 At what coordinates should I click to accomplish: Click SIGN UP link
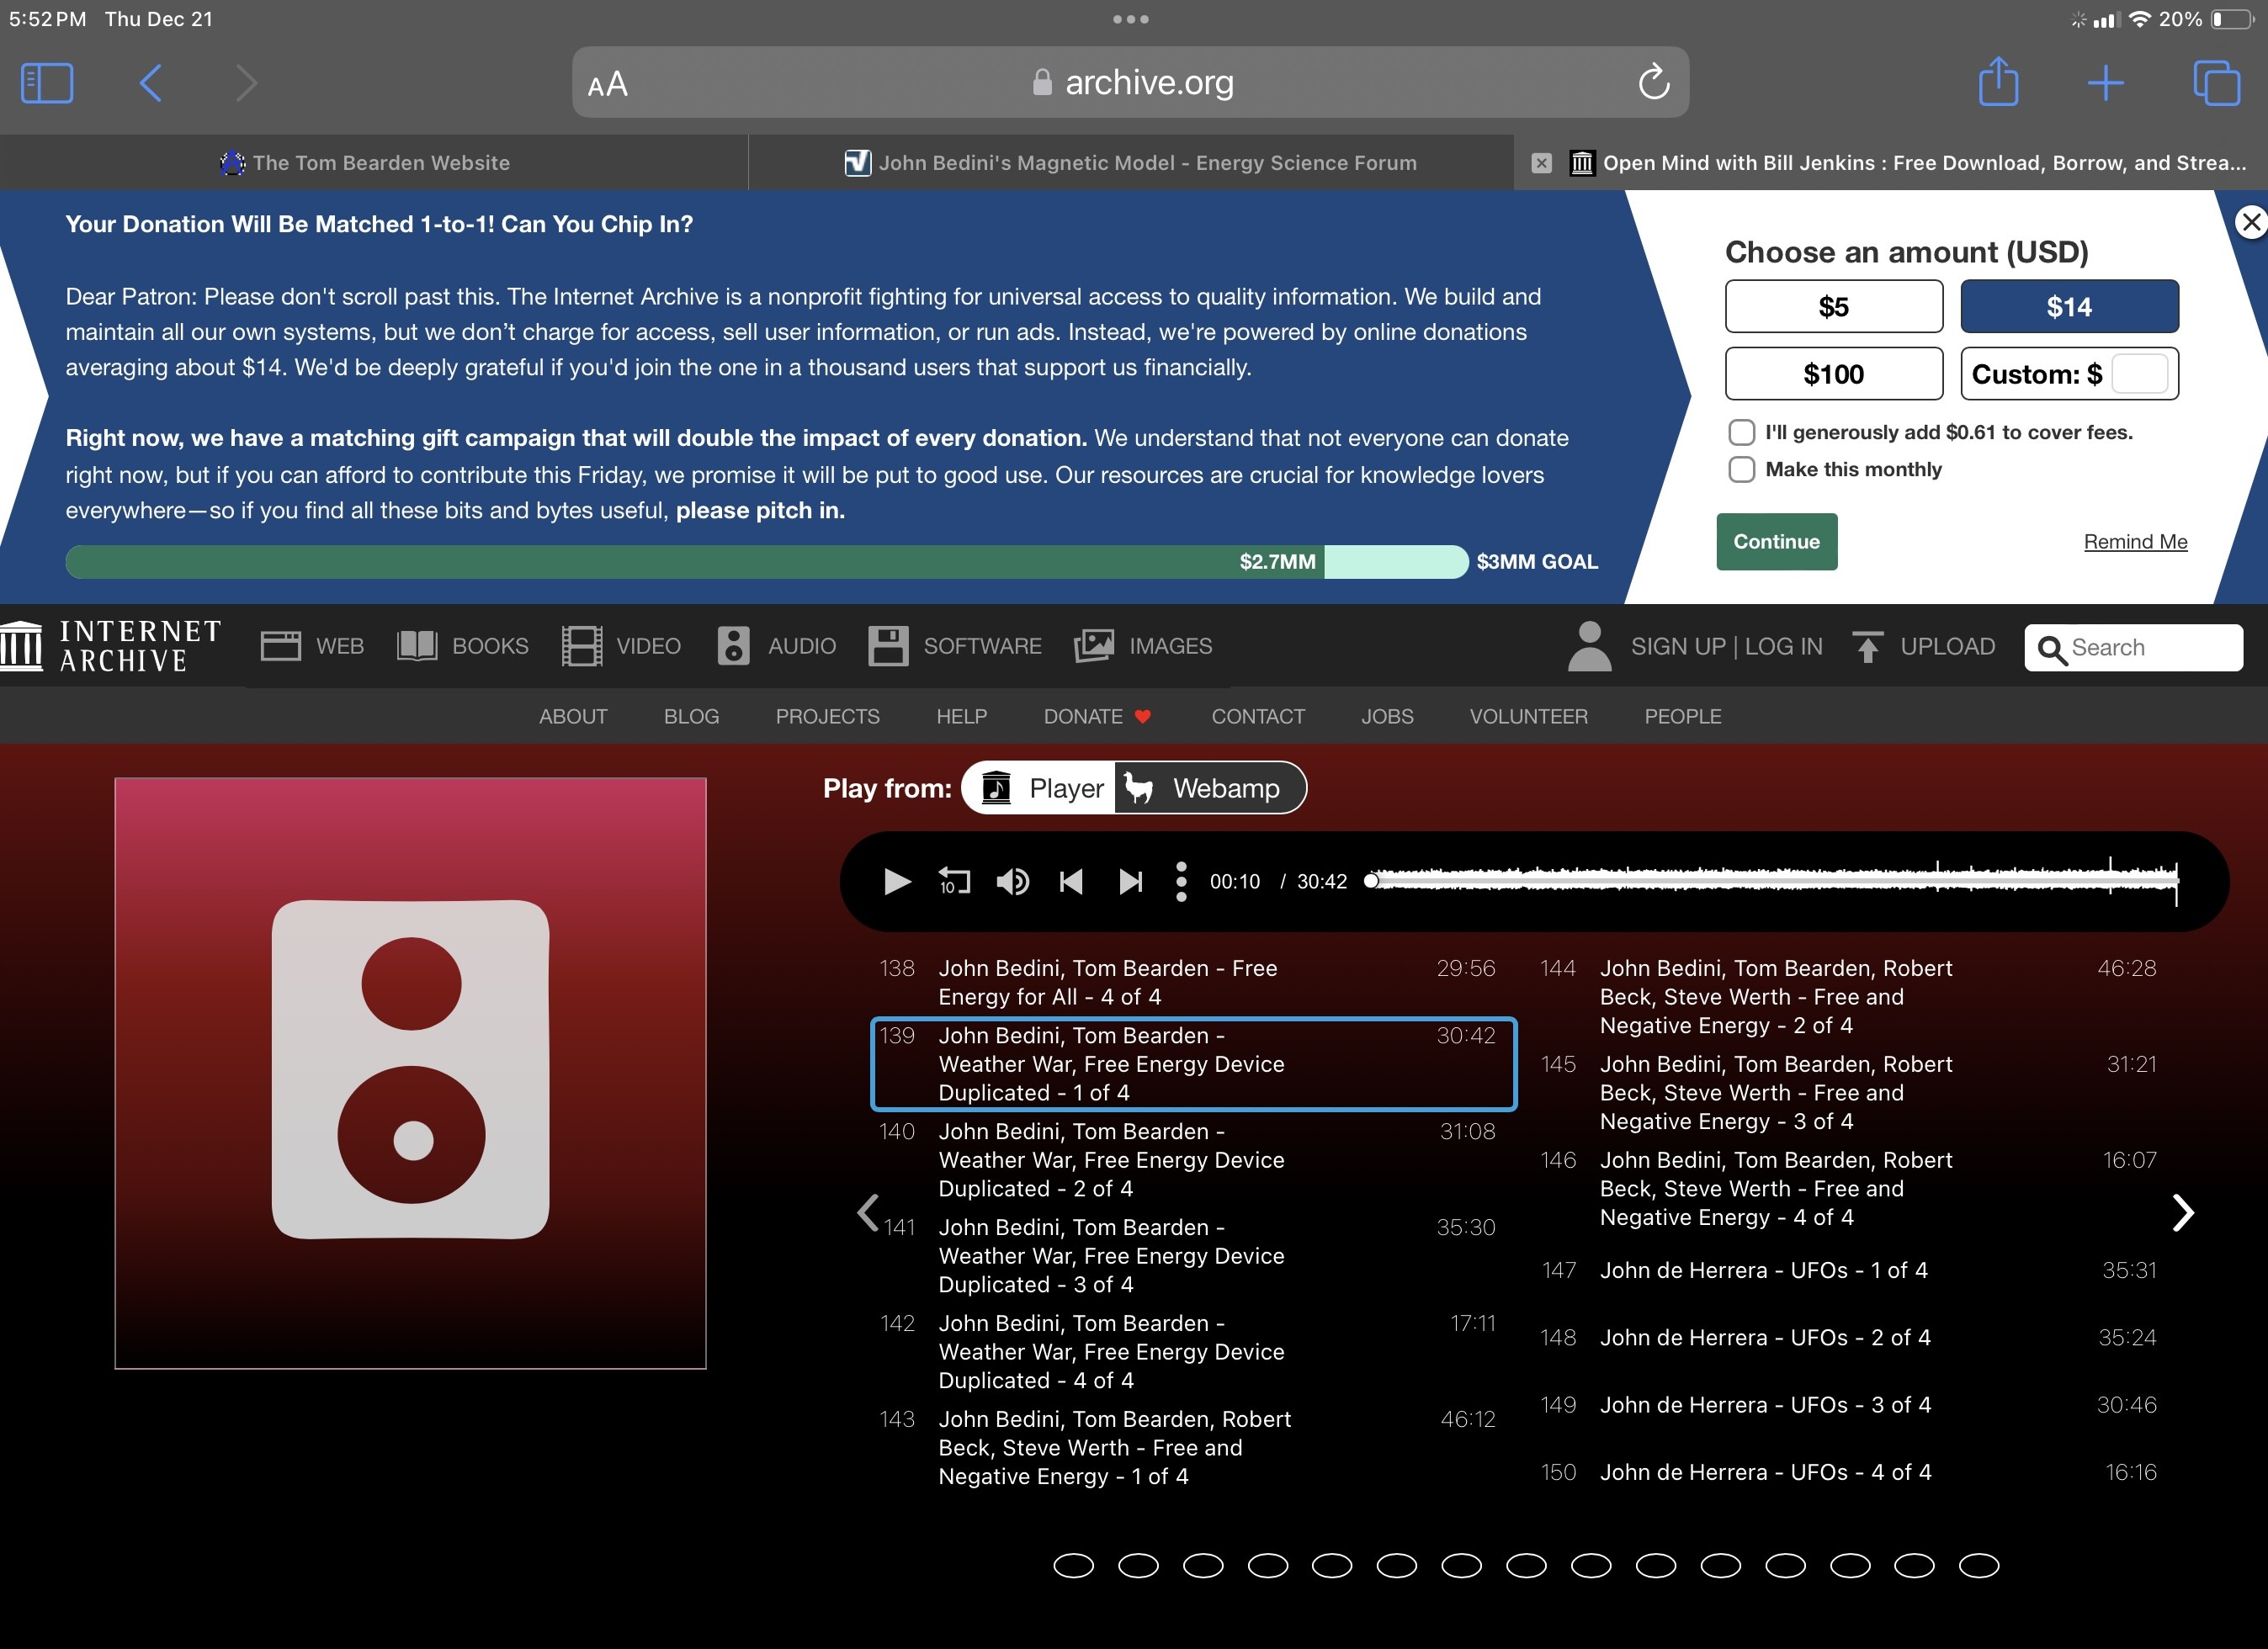coord(1678,646)
